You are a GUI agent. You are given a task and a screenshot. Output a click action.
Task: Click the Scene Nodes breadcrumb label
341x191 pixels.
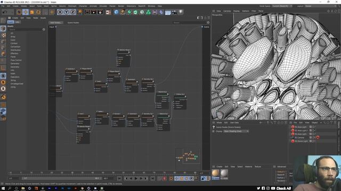[x=73, y=22]
